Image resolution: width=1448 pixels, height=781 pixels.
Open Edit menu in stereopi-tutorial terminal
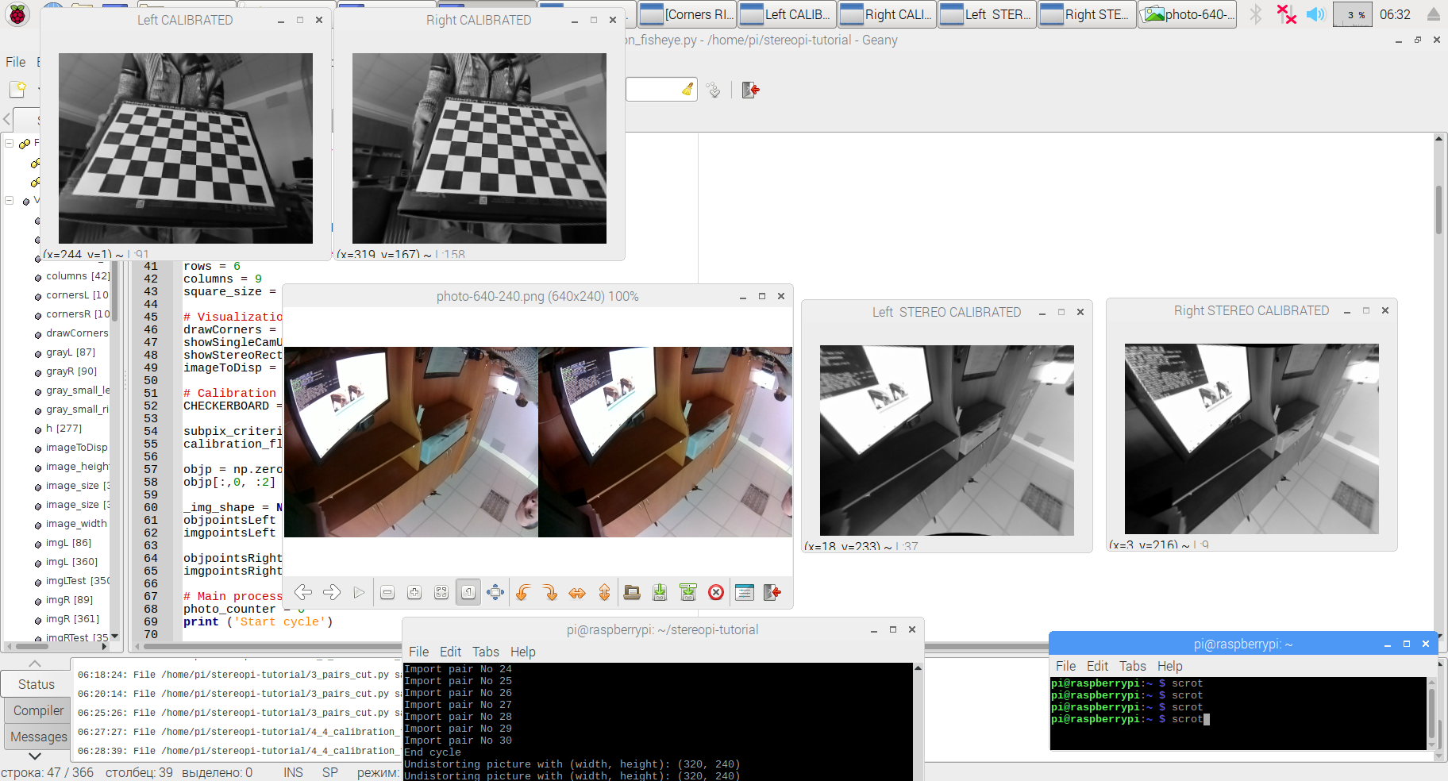pos(450,652)
